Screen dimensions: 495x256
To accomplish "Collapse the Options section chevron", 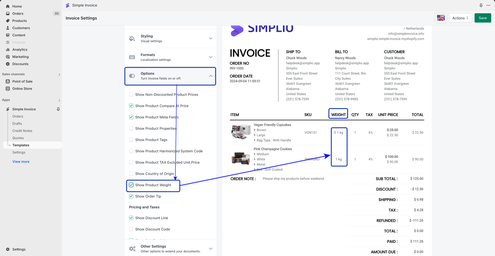I will 211,76.
